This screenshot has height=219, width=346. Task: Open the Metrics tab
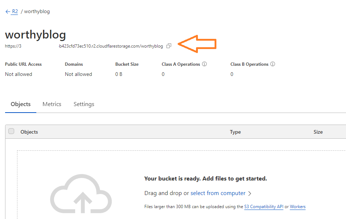click(x=52, y=104)
